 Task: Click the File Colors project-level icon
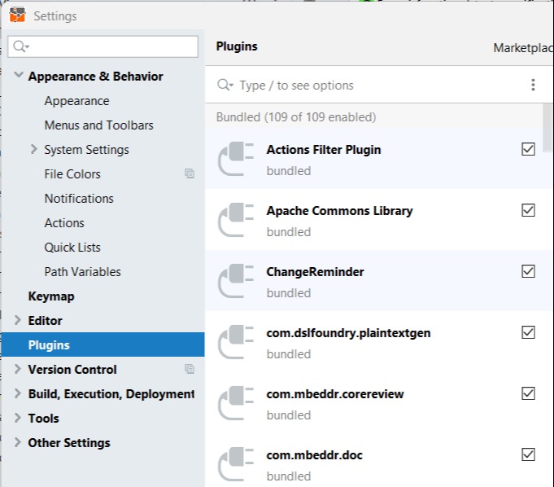pos(190,173)
